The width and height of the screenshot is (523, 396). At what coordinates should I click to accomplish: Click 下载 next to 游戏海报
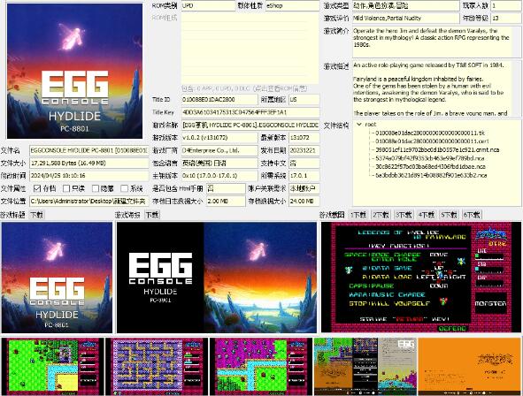coord(152,215)
